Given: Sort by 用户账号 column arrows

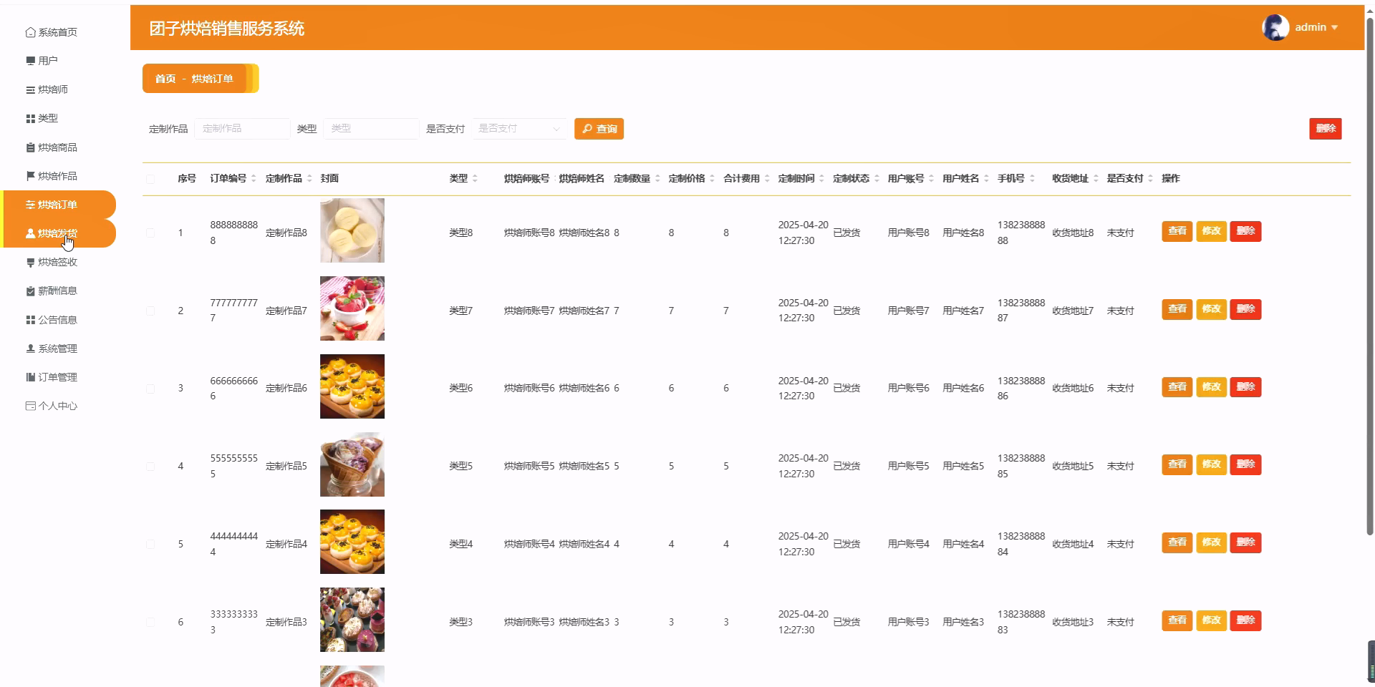Looking at the screenshot, I should (931, 178).
